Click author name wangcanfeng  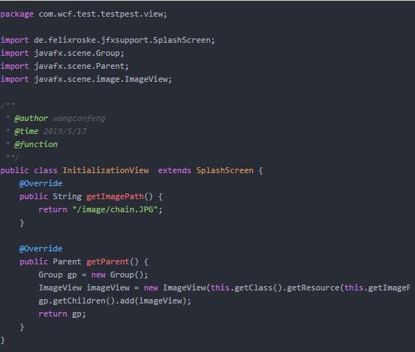click(x=79, y=118)
